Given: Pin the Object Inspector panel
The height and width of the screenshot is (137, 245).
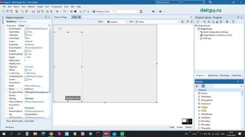Looking at the screenshot, I should coord(46,18).
